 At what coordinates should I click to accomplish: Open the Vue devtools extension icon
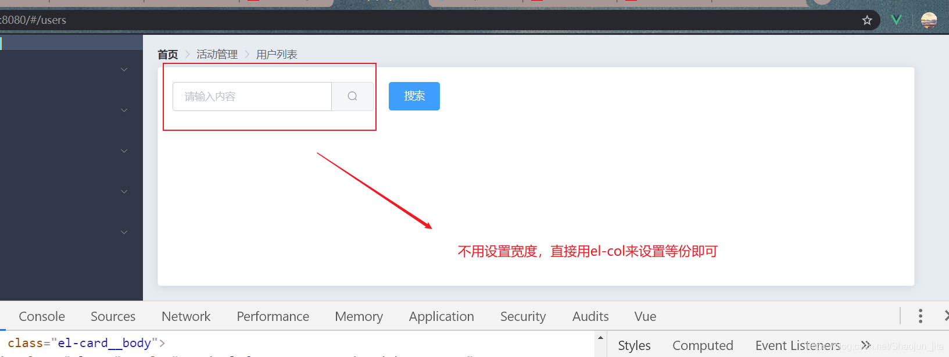tap(897, 20)
